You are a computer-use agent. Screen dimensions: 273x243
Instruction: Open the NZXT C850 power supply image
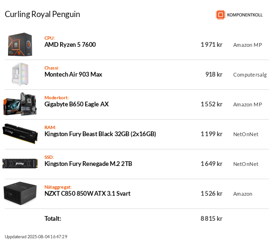click(x=20, y=193)
